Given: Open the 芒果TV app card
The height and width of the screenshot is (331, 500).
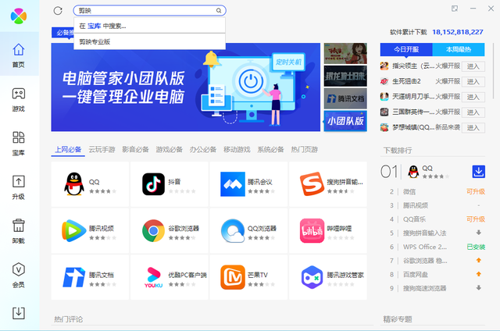Looking at the screenshot, I should click(248, 277).
